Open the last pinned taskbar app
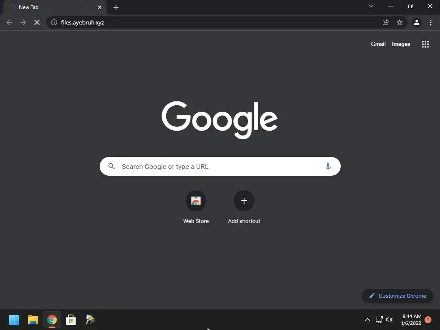This screenshot has height=330, width=440. (90, 320)
